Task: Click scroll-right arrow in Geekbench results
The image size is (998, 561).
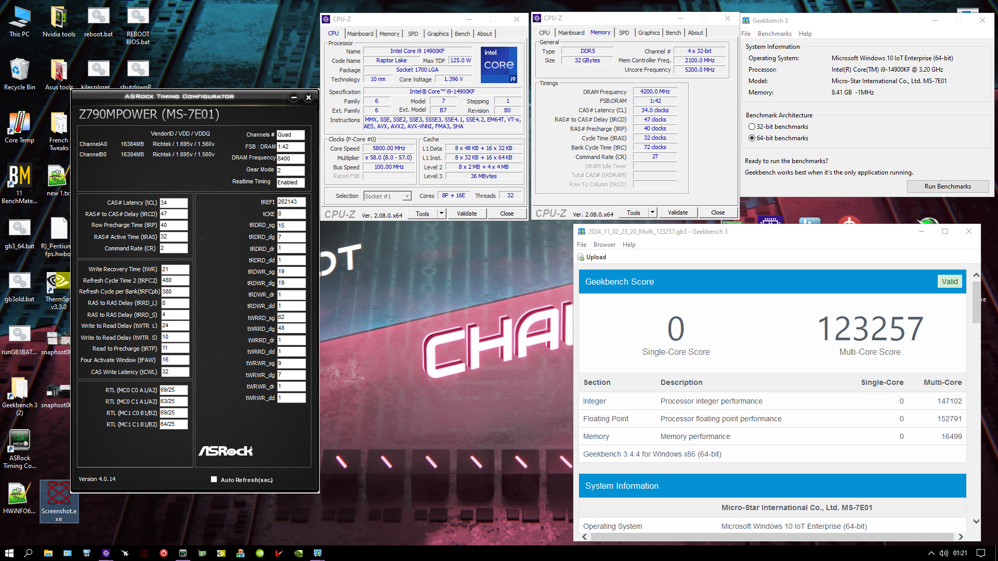Action: point(961,537)
